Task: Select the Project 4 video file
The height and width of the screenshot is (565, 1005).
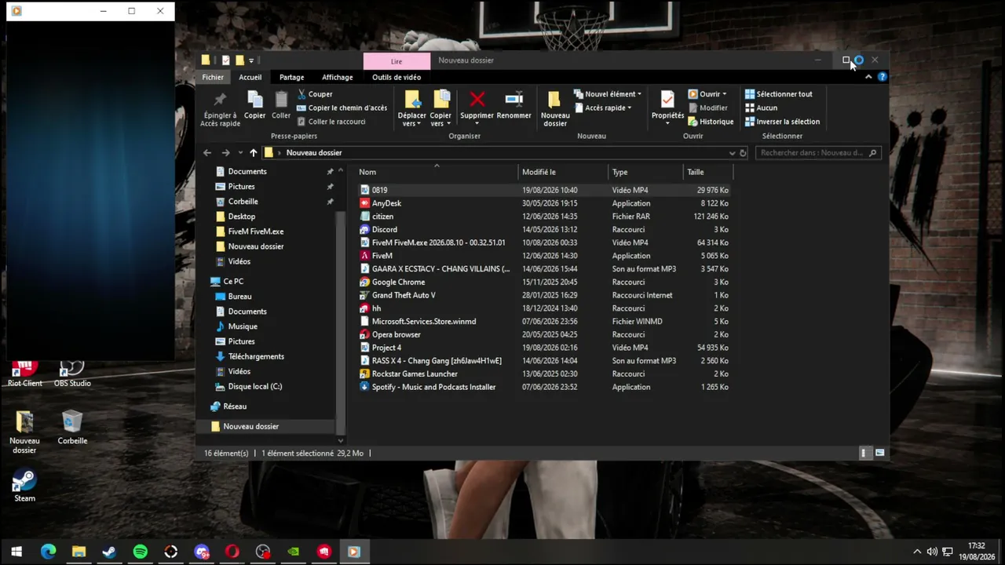Action: pyautogui.click(x=544, y=348)
